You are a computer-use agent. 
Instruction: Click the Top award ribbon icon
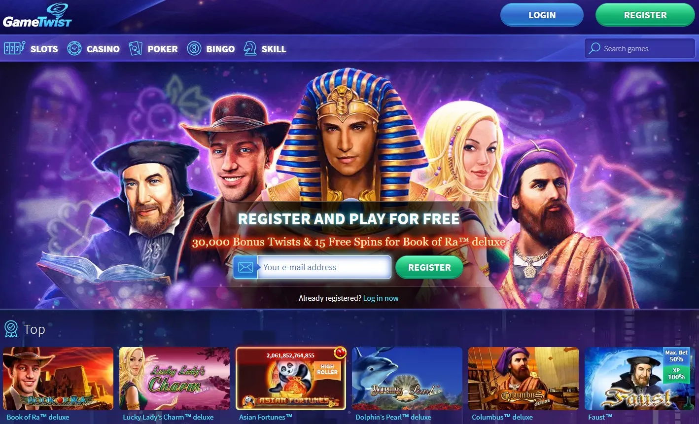pyautogui.click(x=11, y=329)
